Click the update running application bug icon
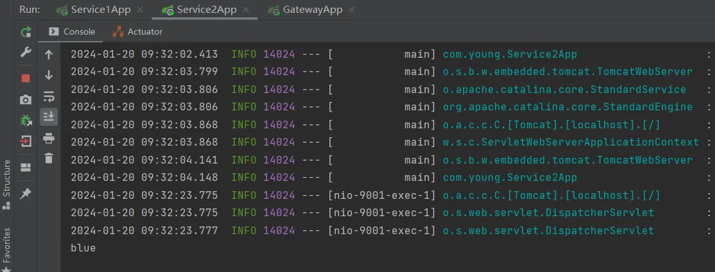 26,120
